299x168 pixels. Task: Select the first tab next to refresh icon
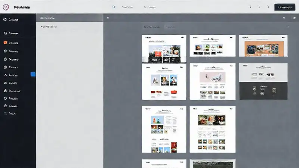point(127,7)
